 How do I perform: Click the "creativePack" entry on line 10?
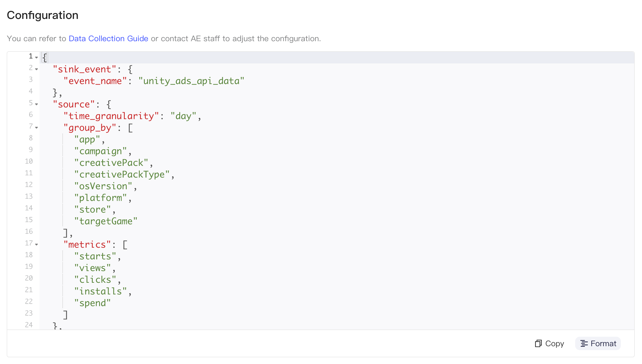click(x=111, y=163)
